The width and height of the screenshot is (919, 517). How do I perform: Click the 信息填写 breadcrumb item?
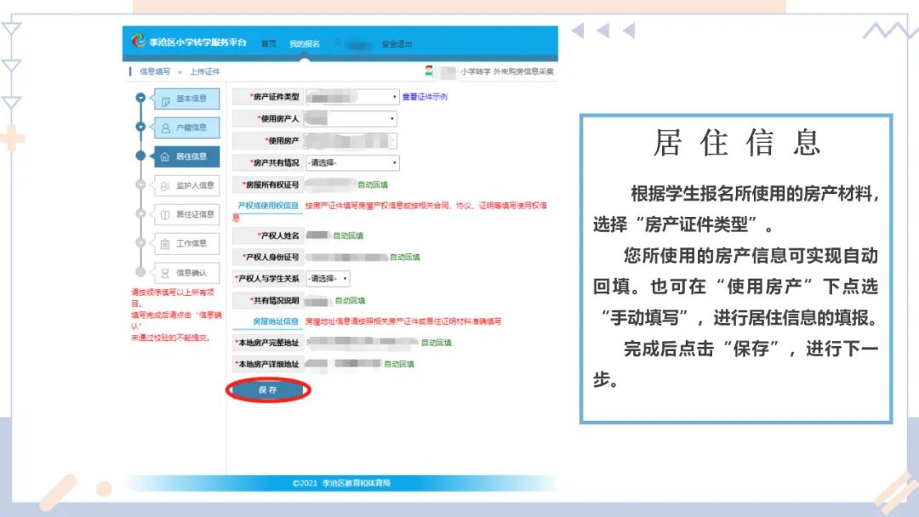(153, 71)
